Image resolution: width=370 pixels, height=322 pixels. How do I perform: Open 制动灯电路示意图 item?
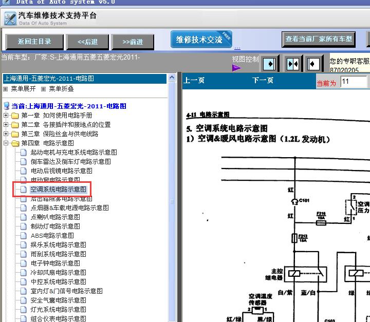(x=55, y=226)
